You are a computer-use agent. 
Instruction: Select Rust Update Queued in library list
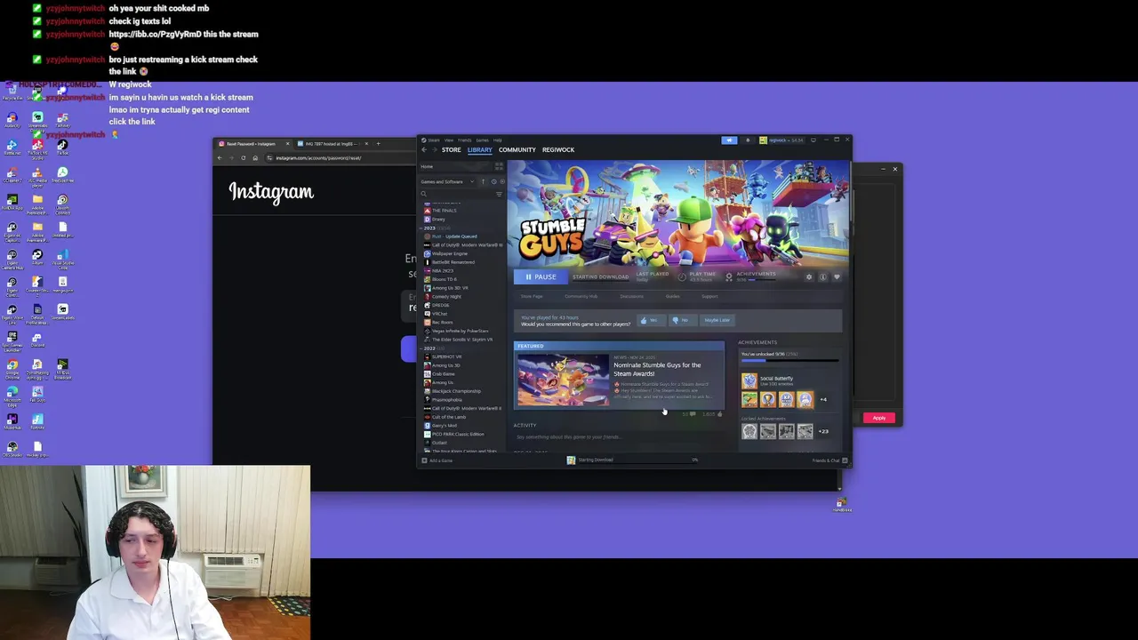pyautogui.click(x=453, y=236)
